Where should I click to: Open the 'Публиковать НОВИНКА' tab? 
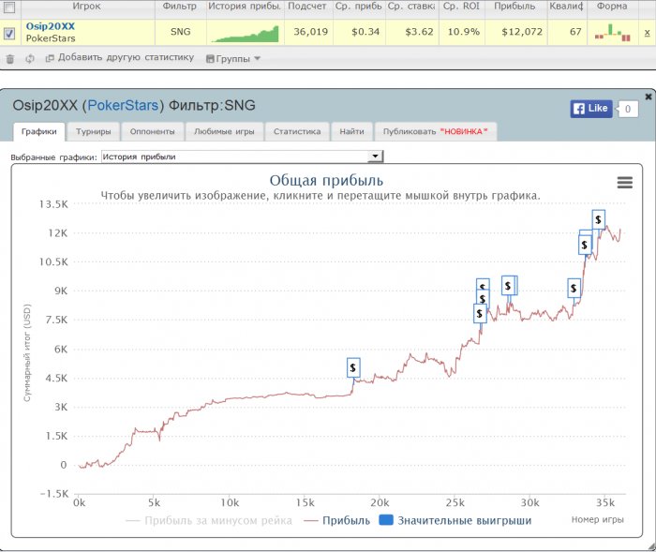pos(436,131)
